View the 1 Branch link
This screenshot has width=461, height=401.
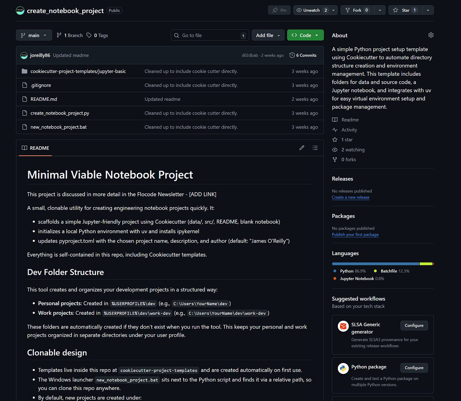(x=70, y=35)
